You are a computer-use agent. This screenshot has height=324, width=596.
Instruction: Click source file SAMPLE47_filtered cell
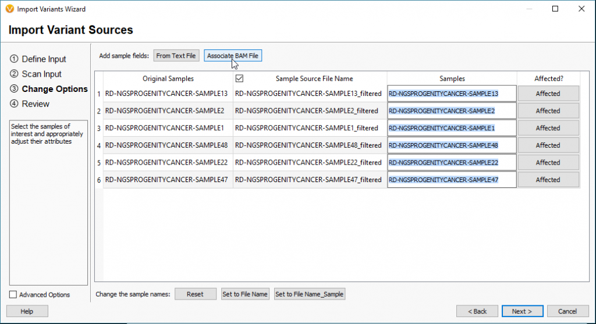pos(310,180)
